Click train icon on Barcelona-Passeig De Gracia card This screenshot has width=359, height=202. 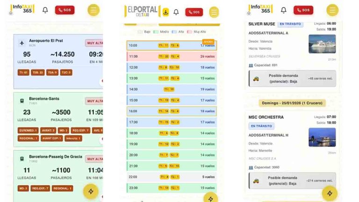tap(22, 159)
